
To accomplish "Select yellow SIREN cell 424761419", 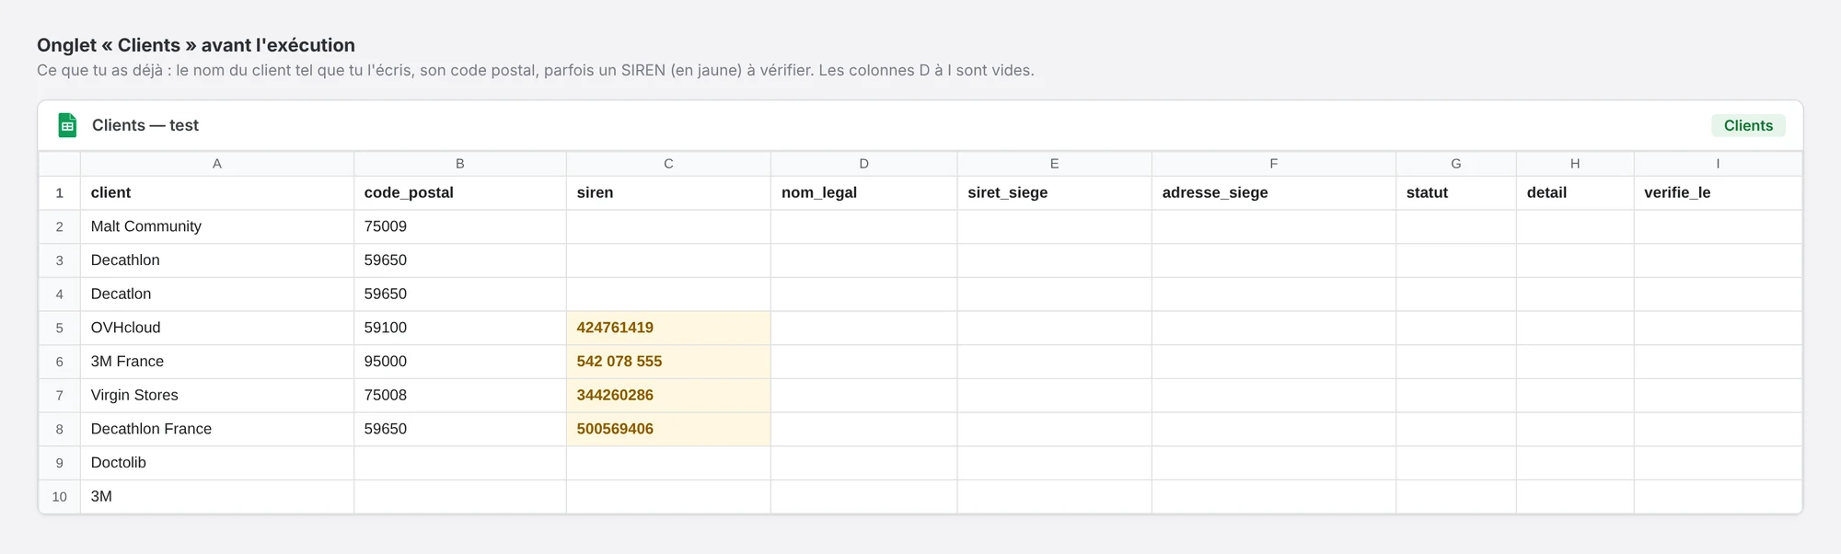I will pos(668,328).
